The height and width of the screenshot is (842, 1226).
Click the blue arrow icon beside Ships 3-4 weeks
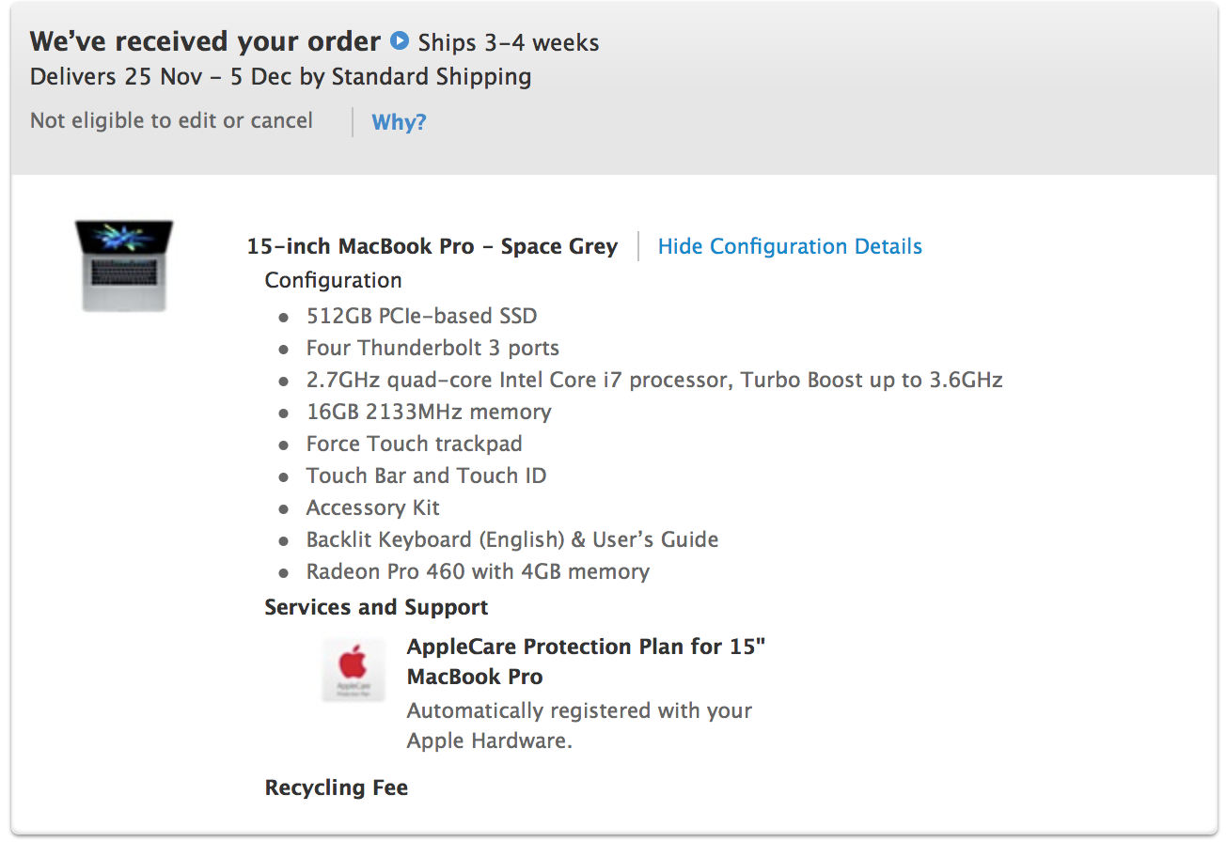coord(401,40)
